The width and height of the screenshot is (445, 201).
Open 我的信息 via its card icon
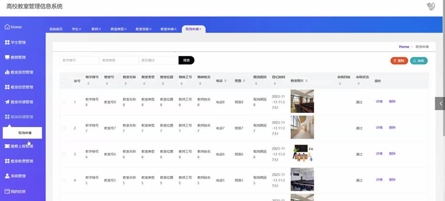[7, 191]
